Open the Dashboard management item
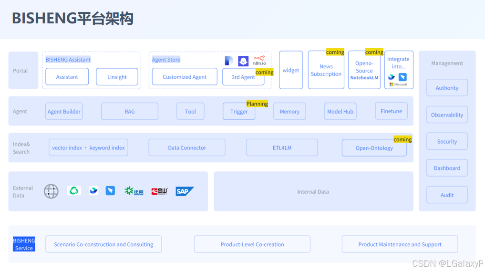The height and width of the screenshot is (272, 485). (x=447, y=168)
